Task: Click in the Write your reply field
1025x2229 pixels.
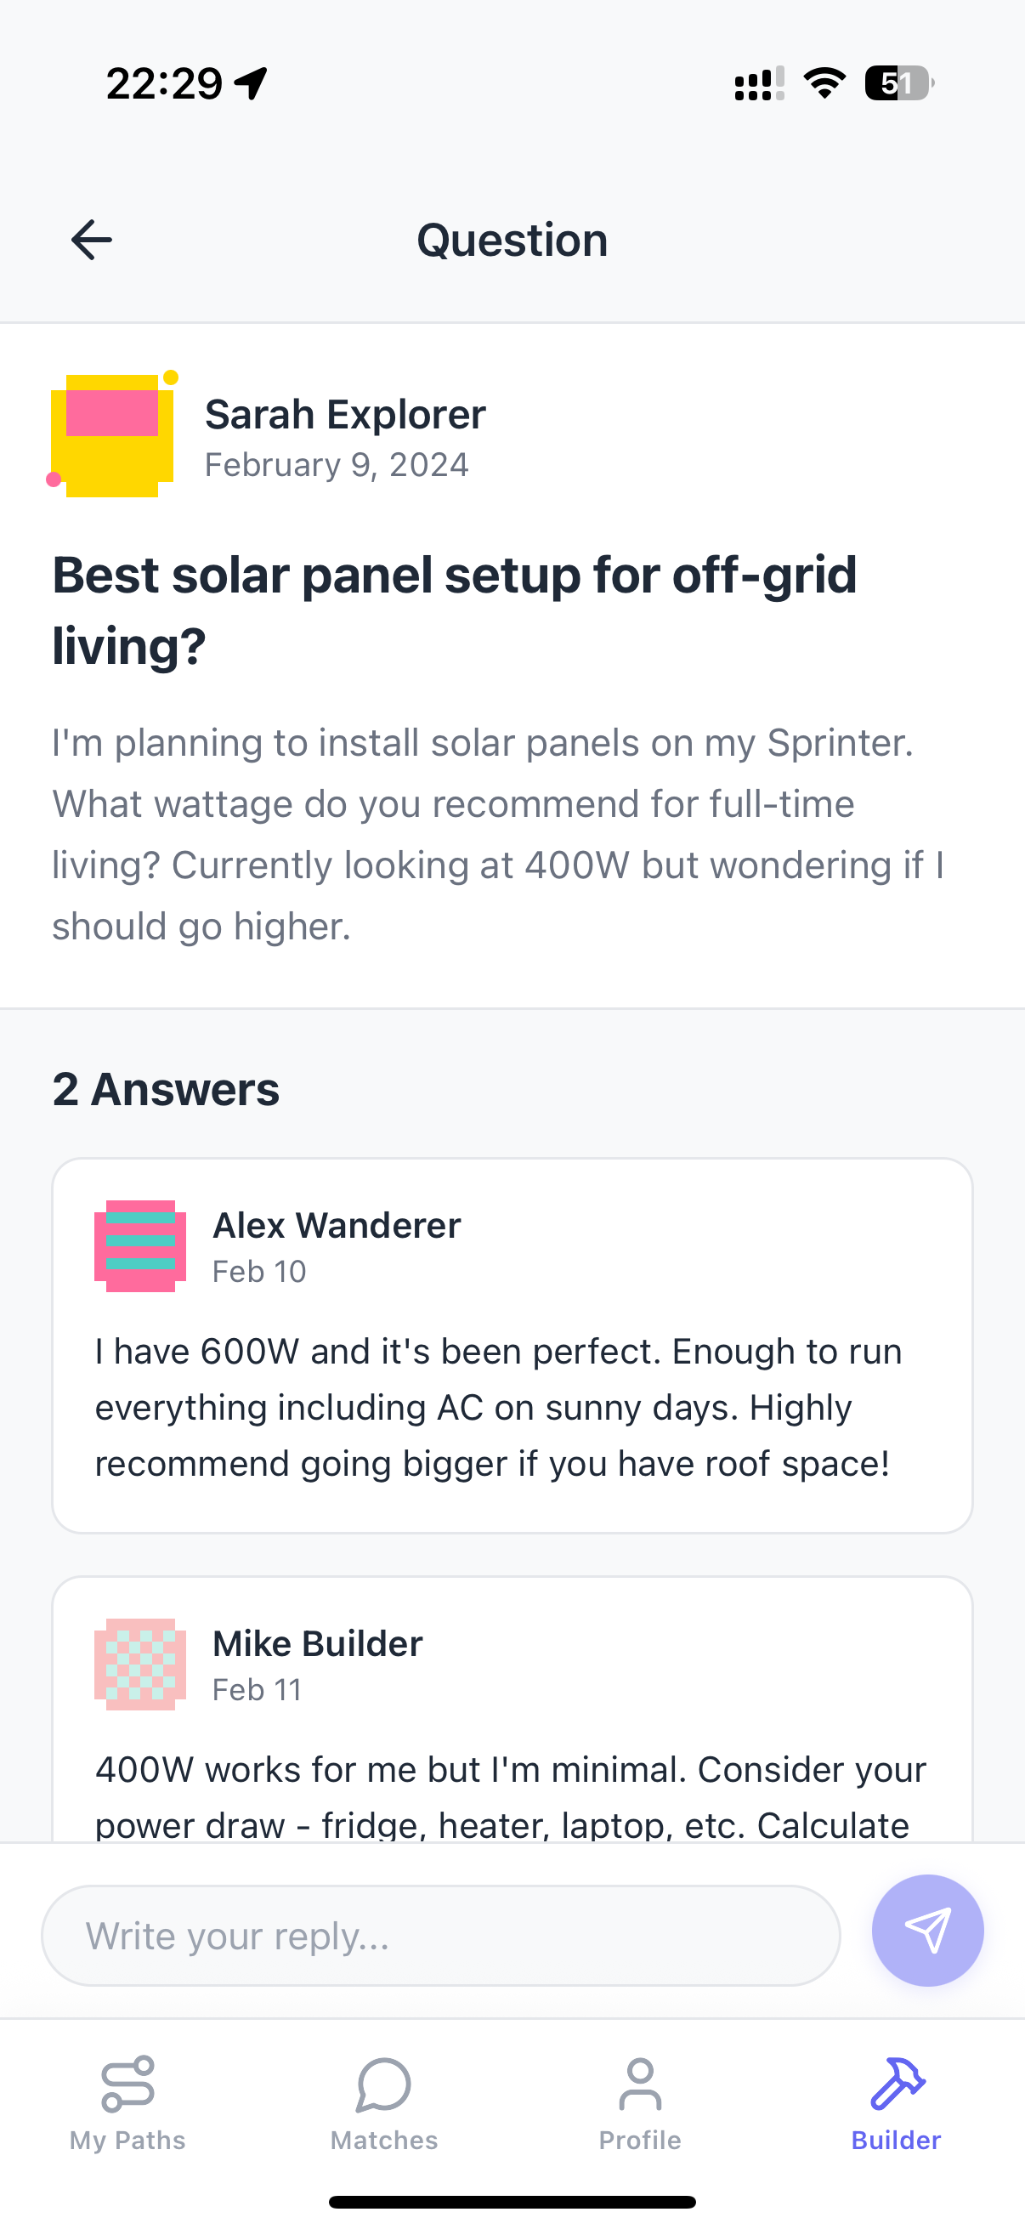Action: (x=441, y=1936)
